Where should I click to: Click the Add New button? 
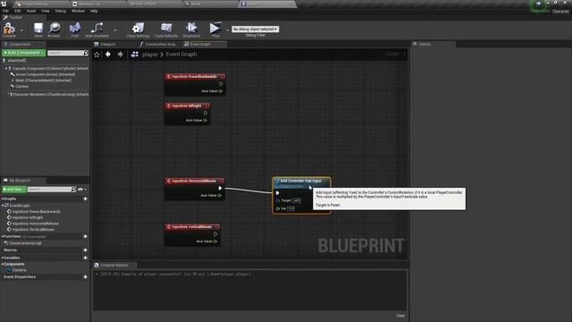pyautogui.click(x=14, y=189)
